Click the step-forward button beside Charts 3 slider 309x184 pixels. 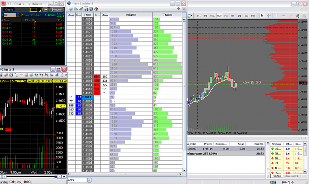[59, 177]
